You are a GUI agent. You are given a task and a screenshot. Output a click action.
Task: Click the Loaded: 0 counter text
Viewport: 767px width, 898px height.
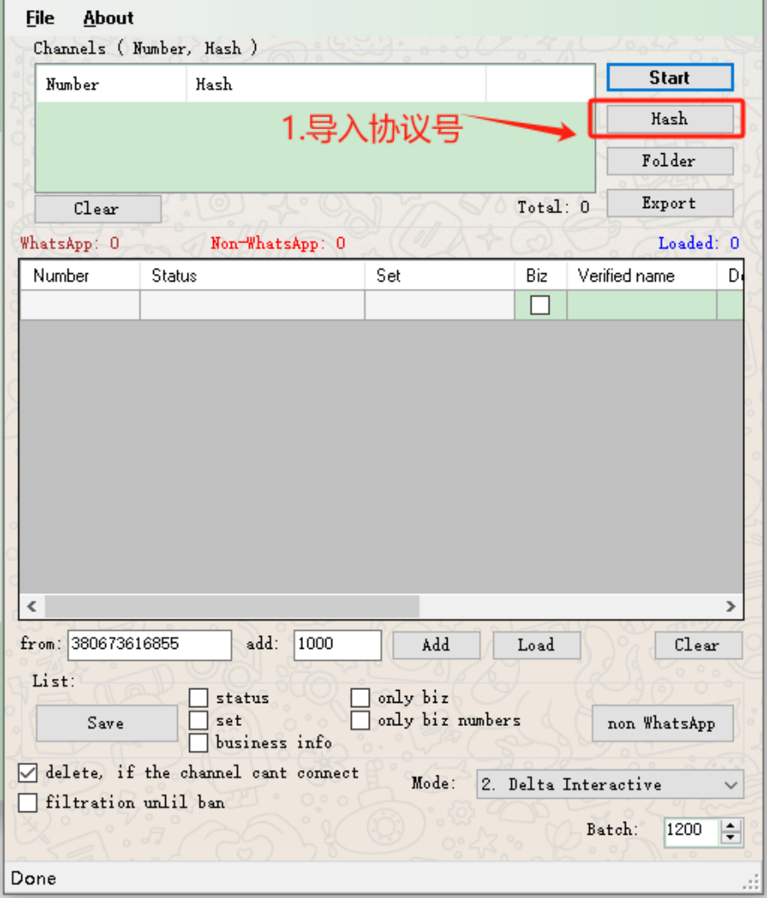(x=699, y=243)
